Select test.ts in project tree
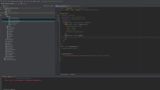 (9, 38)
